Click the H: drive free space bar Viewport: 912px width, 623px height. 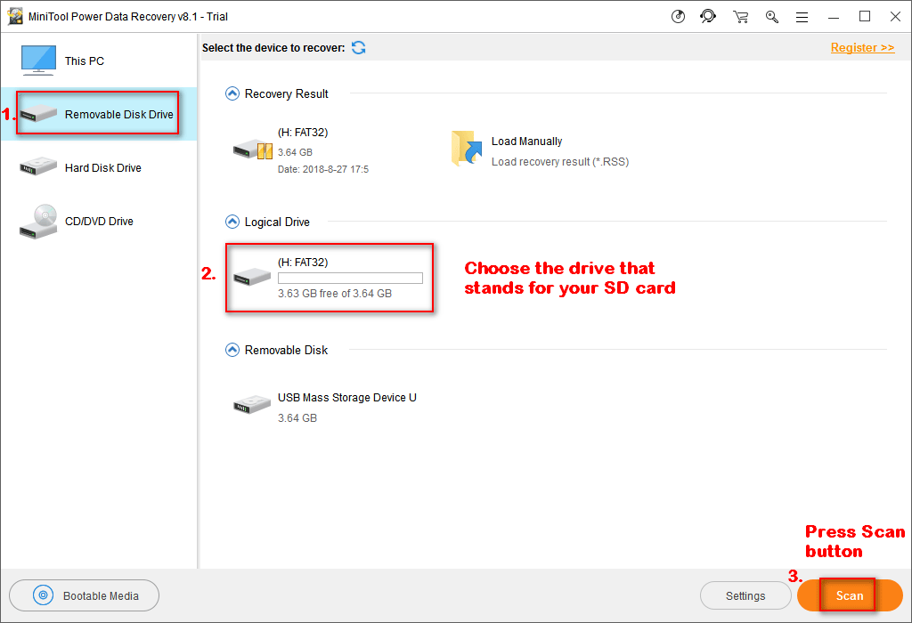pos(350,279)
